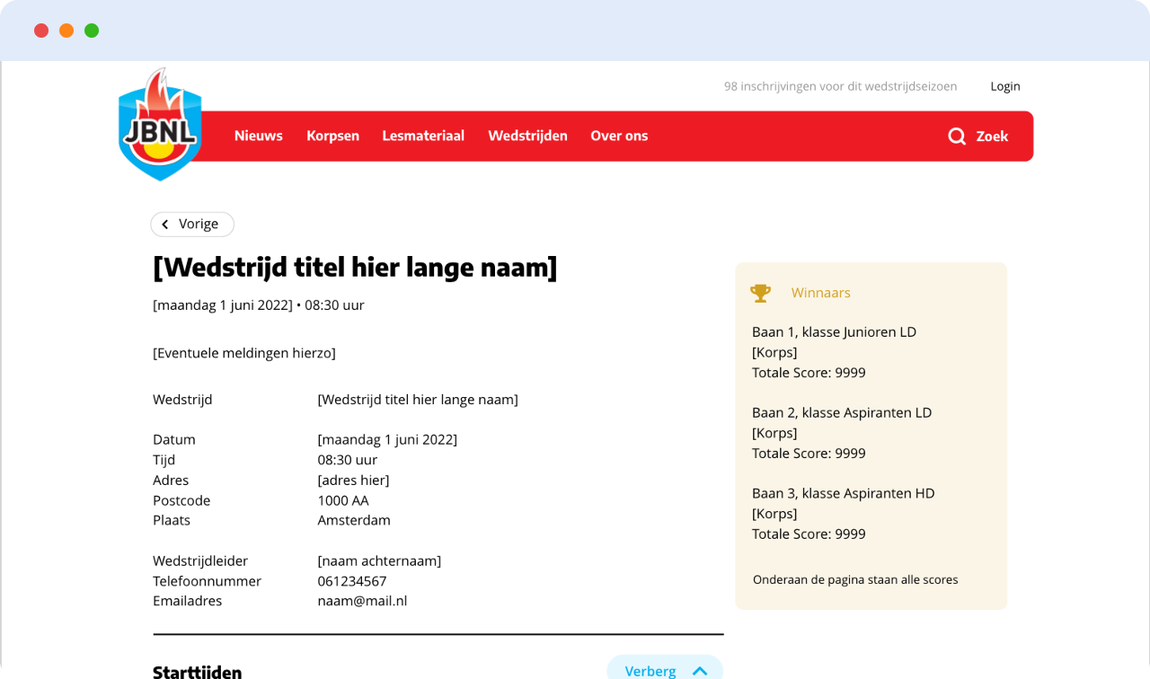This screenshot has width=1150, height=679.
Task: Click the orange minimize window dot
Action: tap(66, 31)
